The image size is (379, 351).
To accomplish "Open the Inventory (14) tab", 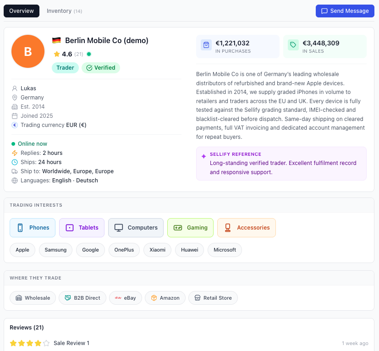I will click(64, 11).
